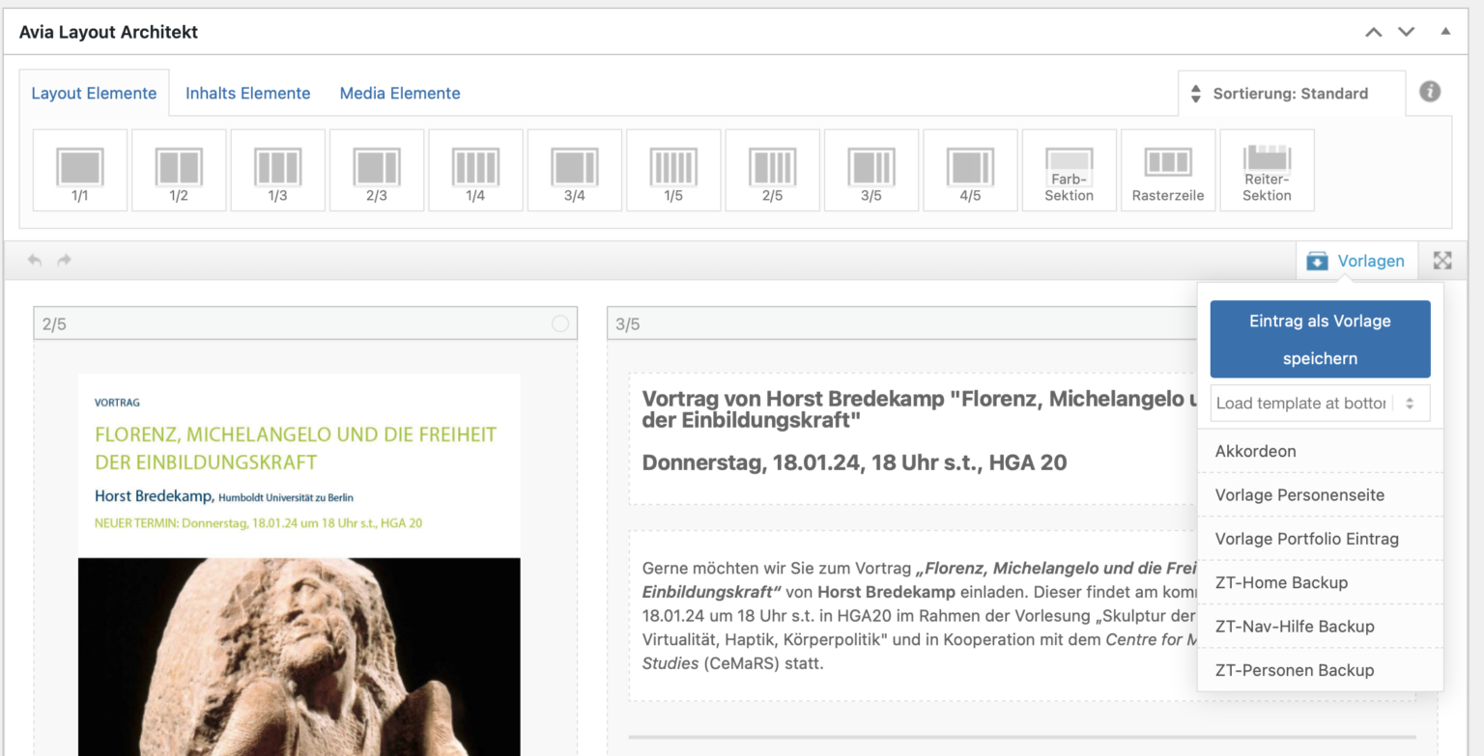Open the Sortierung: Standard dropdown
The width and height of the screenshot is (1484, 756).
click(x=1292, y=94)
